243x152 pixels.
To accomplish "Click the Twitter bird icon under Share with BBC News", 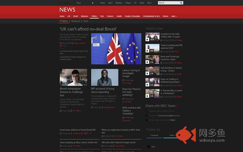I will (147, 120).
